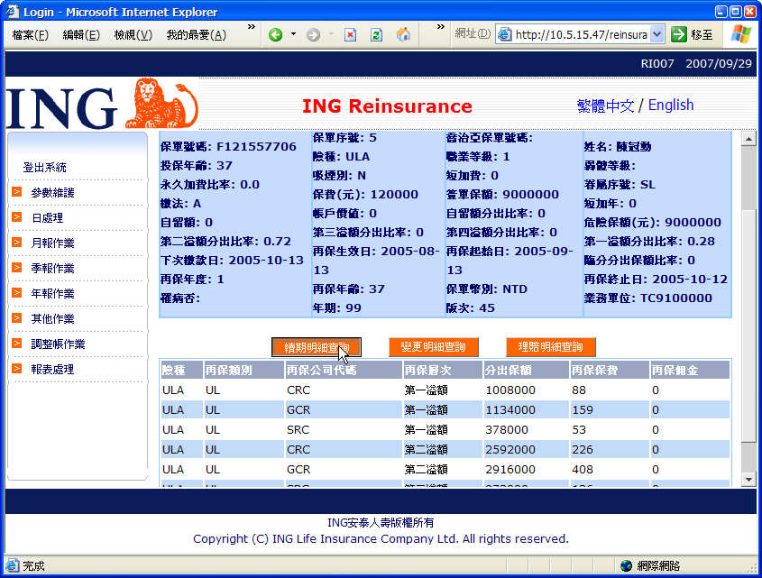Click the arrow icon beside 日處理
The image size is (762, 578).
click(x=17, y=217)
